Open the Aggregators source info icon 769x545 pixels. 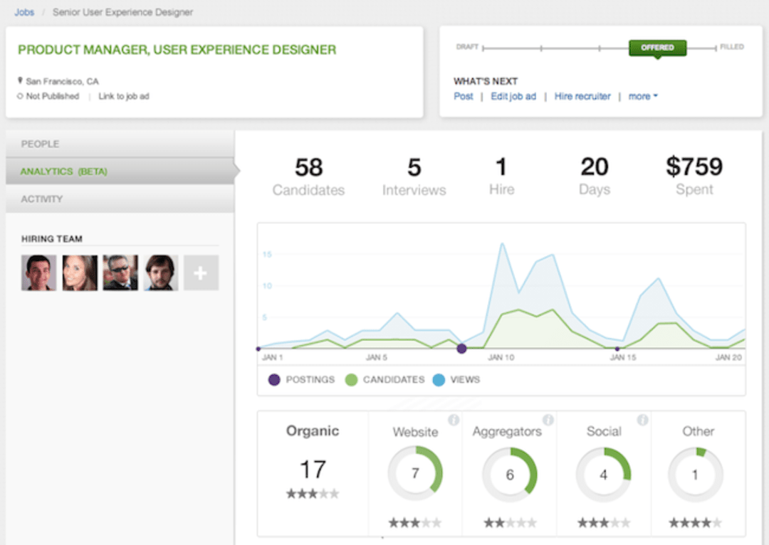tap(547, 420)
